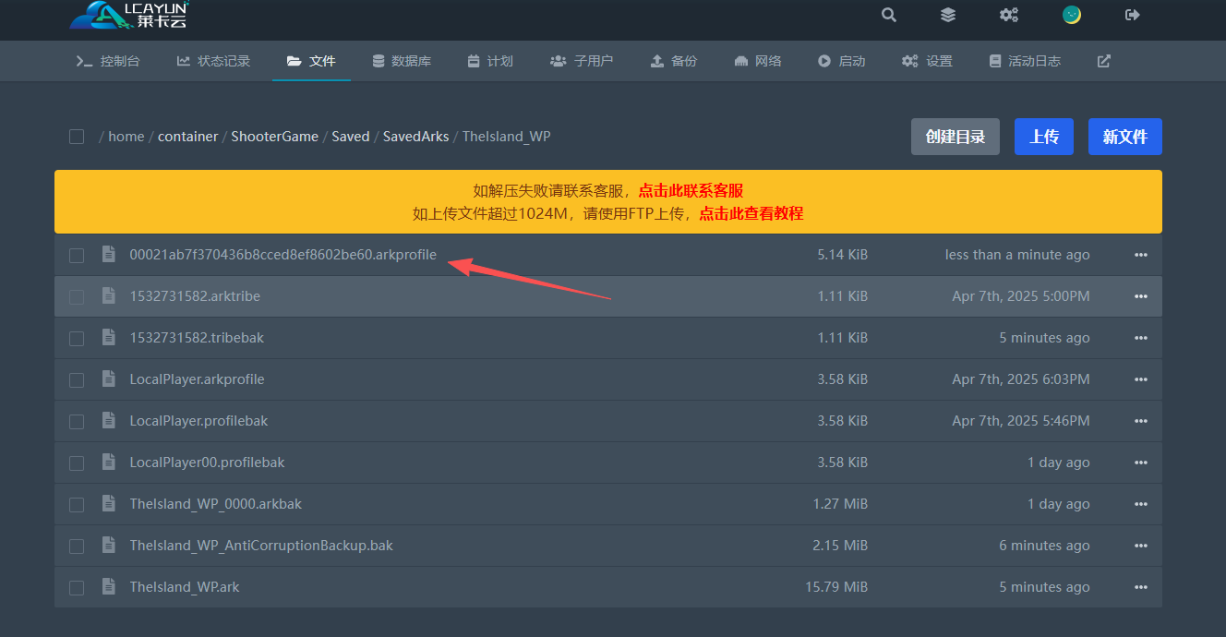Image resolution: width=1226 pixels, height=637 pixels.
Task: Click file icon next to TheIsland_WP.ark
Action: [109, 587]
